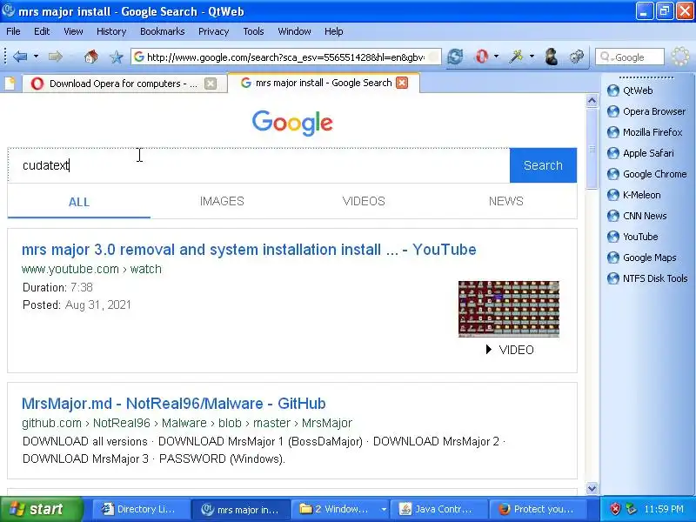
Task: Open the View menu
Action: click(x=73, y=31)
